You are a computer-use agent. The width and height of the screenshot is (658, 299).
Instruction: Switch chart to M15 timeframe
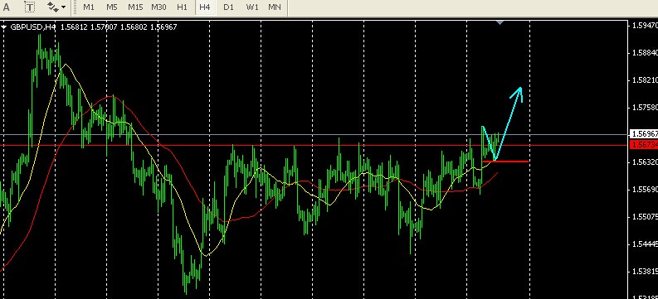coord(135,7)
